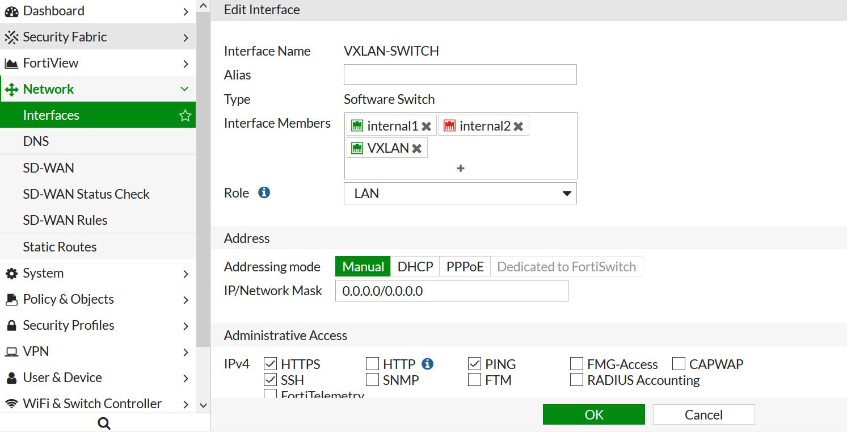Expand the VPN menu chevron
Viewport: 847px width, 432px height.
pos(186,352)
